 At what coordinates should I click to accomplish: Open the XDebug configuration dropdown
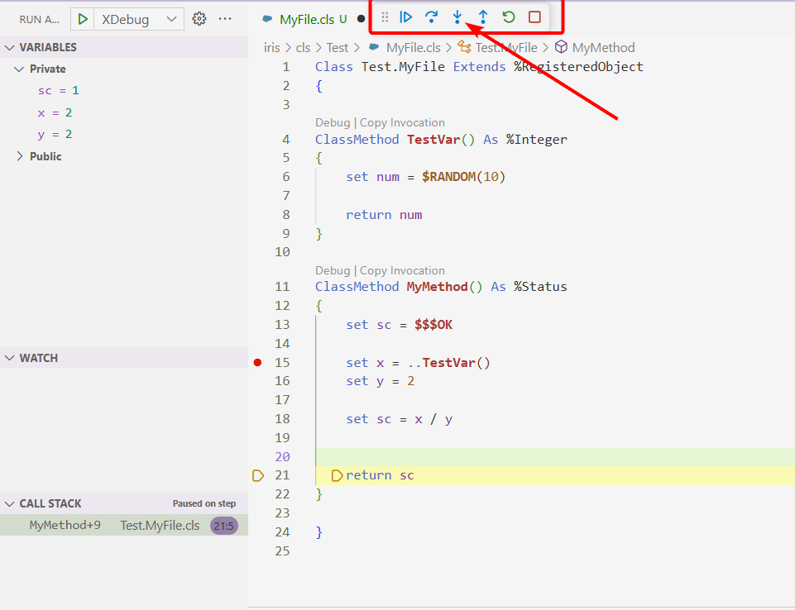pos(137,18)
